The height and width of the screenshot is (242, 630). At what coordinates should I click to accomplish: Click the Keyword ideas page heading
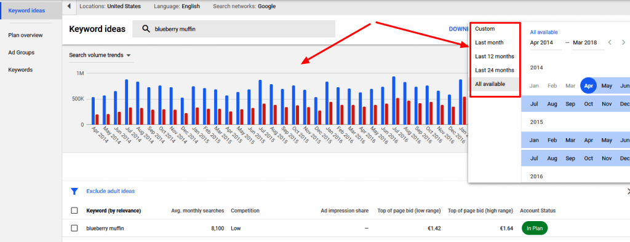pos(97,29)
